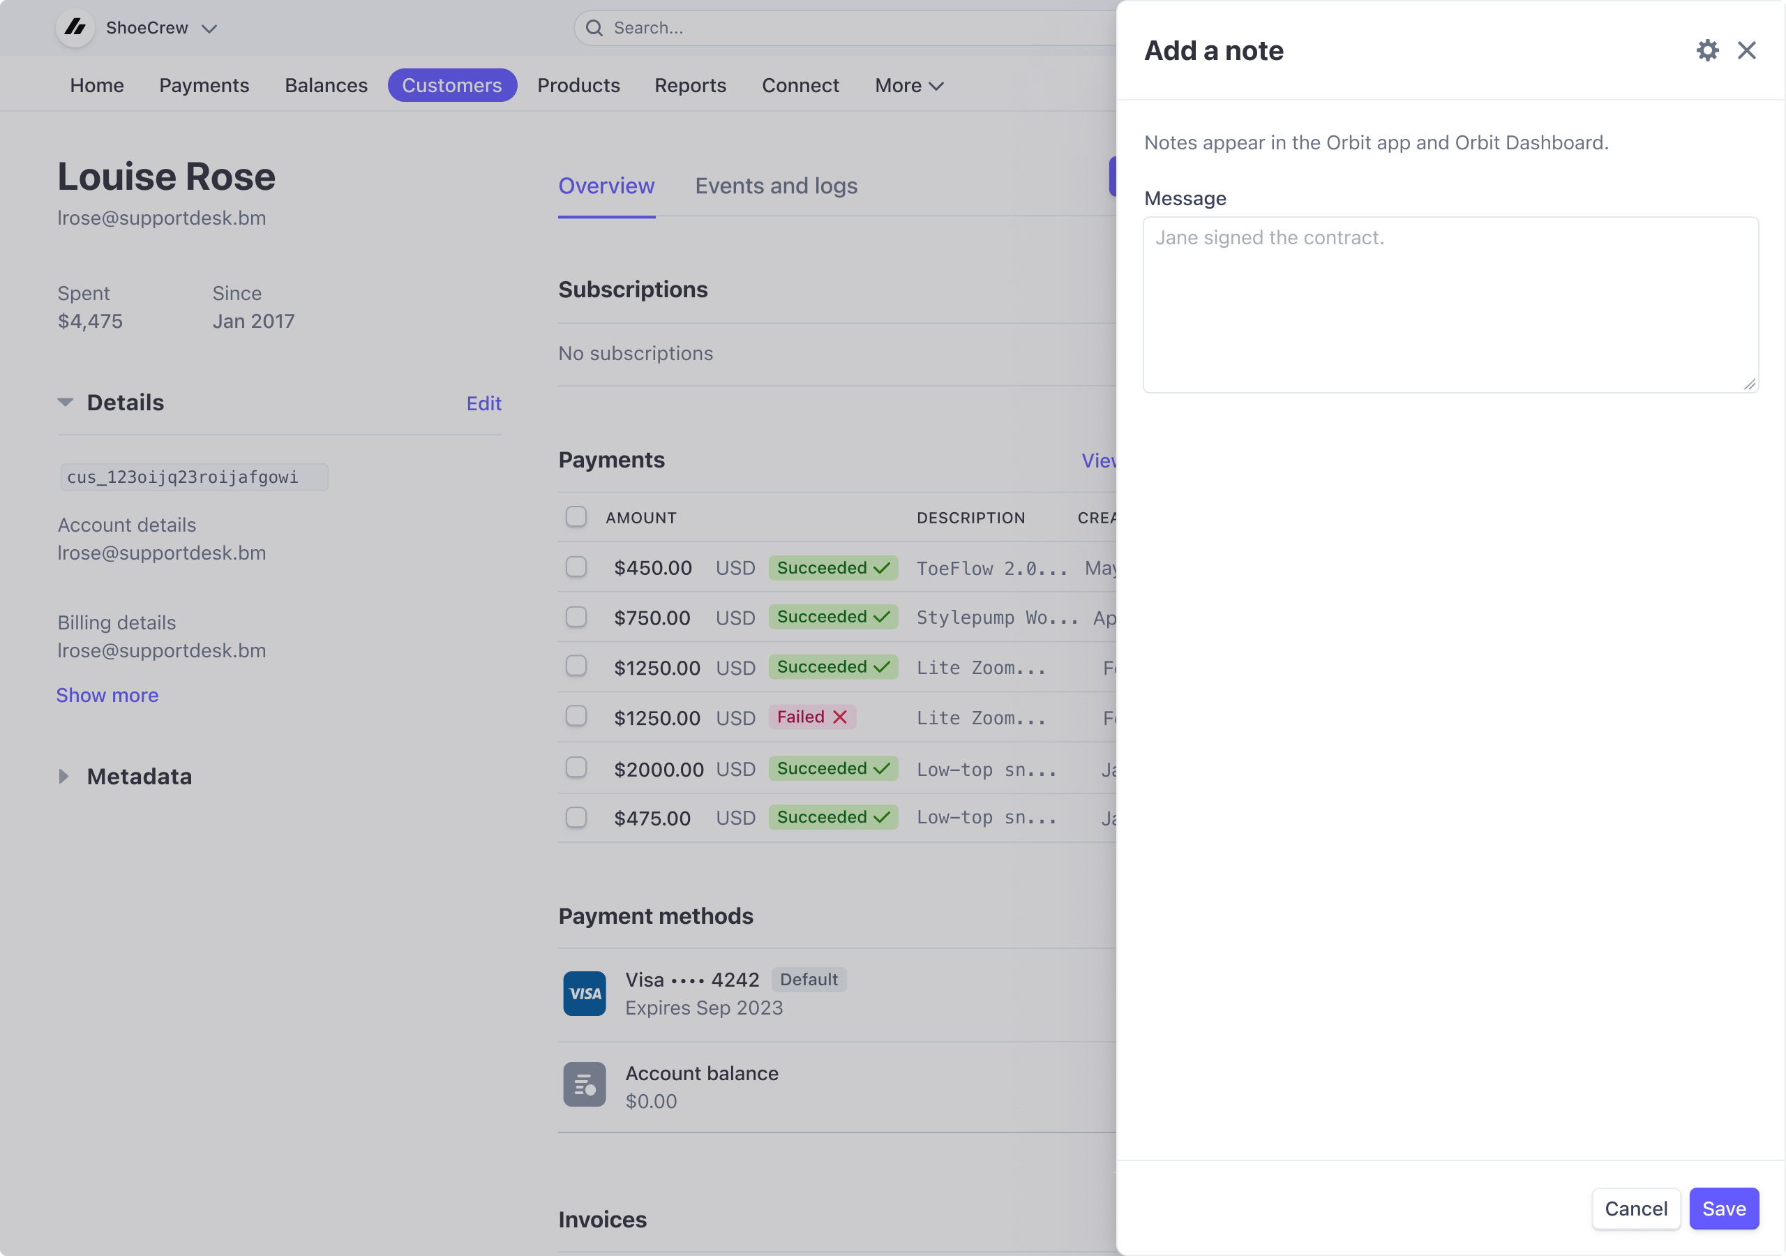Go to Products in navigation

[578, 86]
